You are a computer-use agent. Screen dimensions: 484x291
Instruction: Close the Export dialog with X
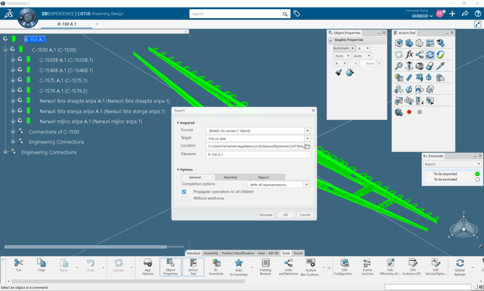coord(313,110)
